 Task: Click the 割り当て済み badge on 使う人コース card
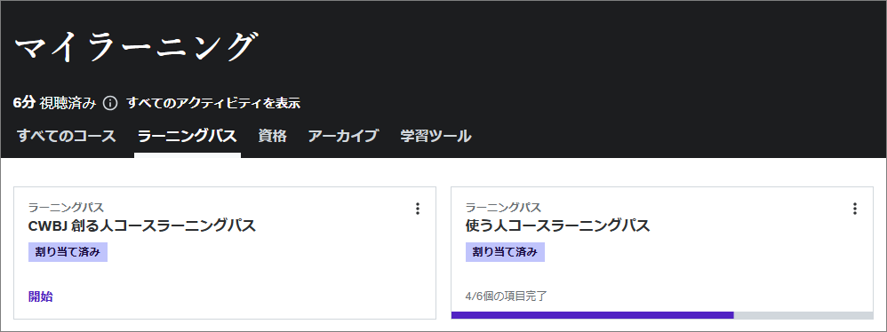click(505, 252)
